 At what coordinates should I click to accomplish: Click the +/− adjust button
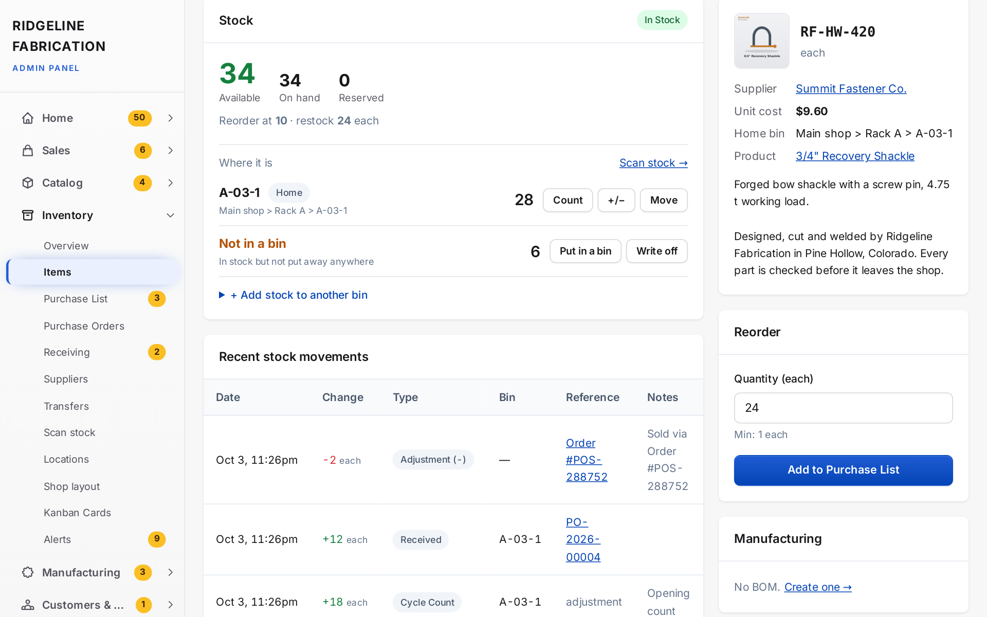pos(616,200)
